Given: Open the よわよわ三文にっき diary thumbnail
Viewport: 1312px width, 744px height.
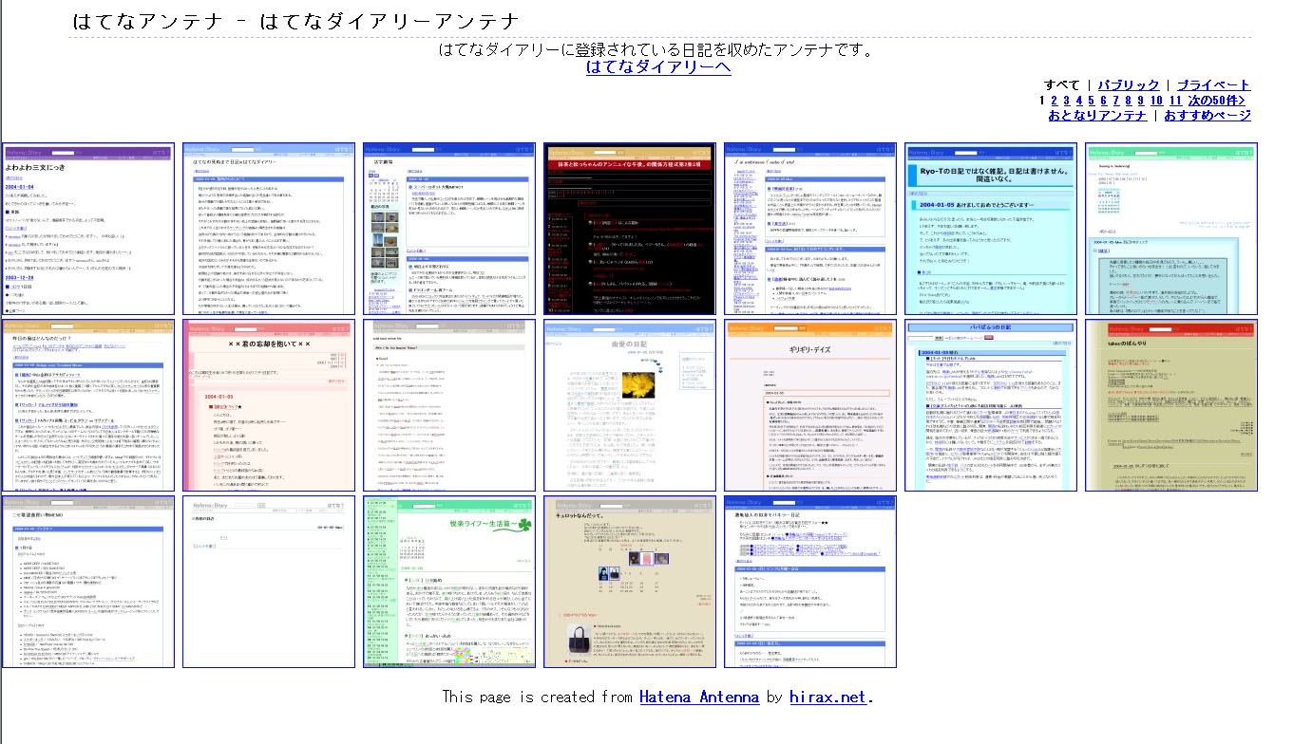Looking at the screenshot, I should click(88, 229).
